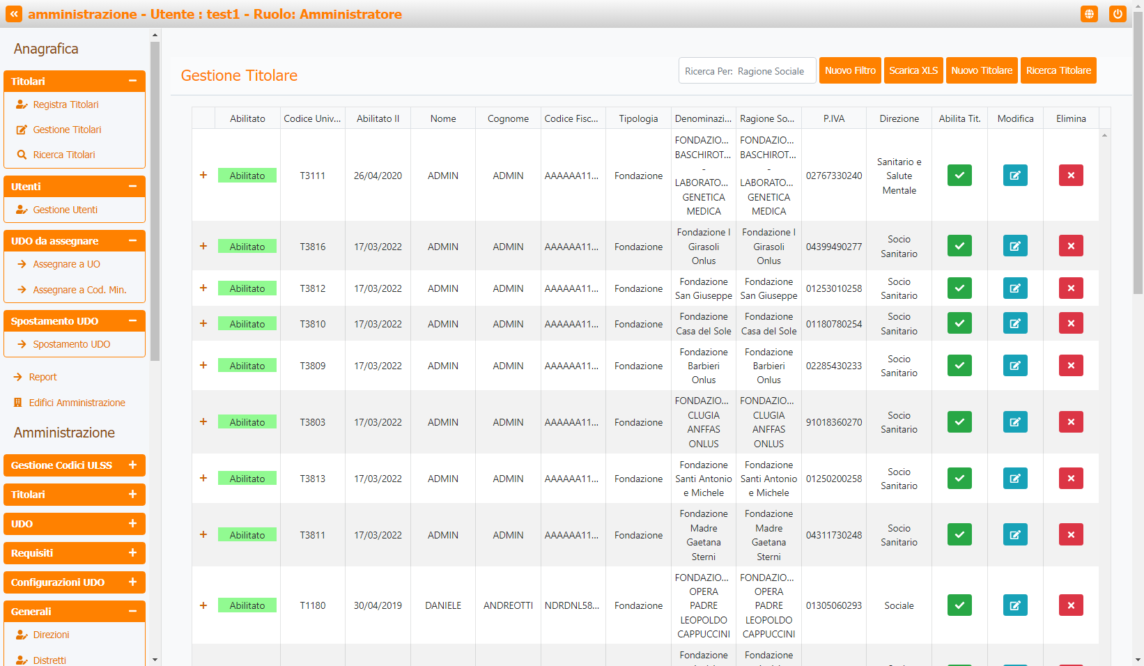The image size is (1144, 666).
Task: Open the Report link
Action: (x=42, y=377)
